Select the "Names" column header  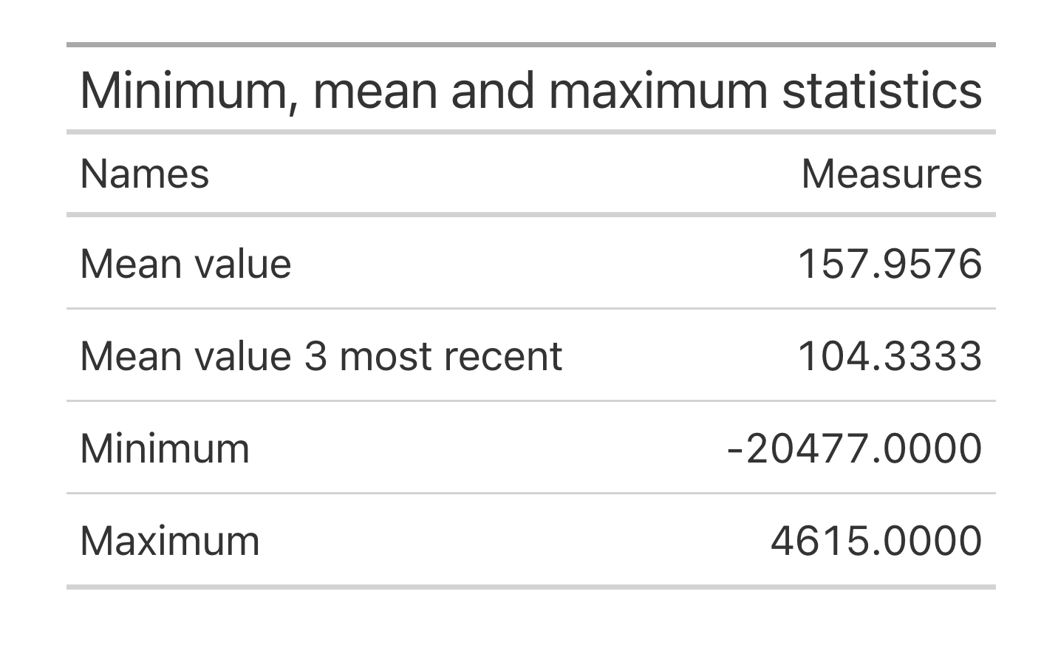pos(145,174)
